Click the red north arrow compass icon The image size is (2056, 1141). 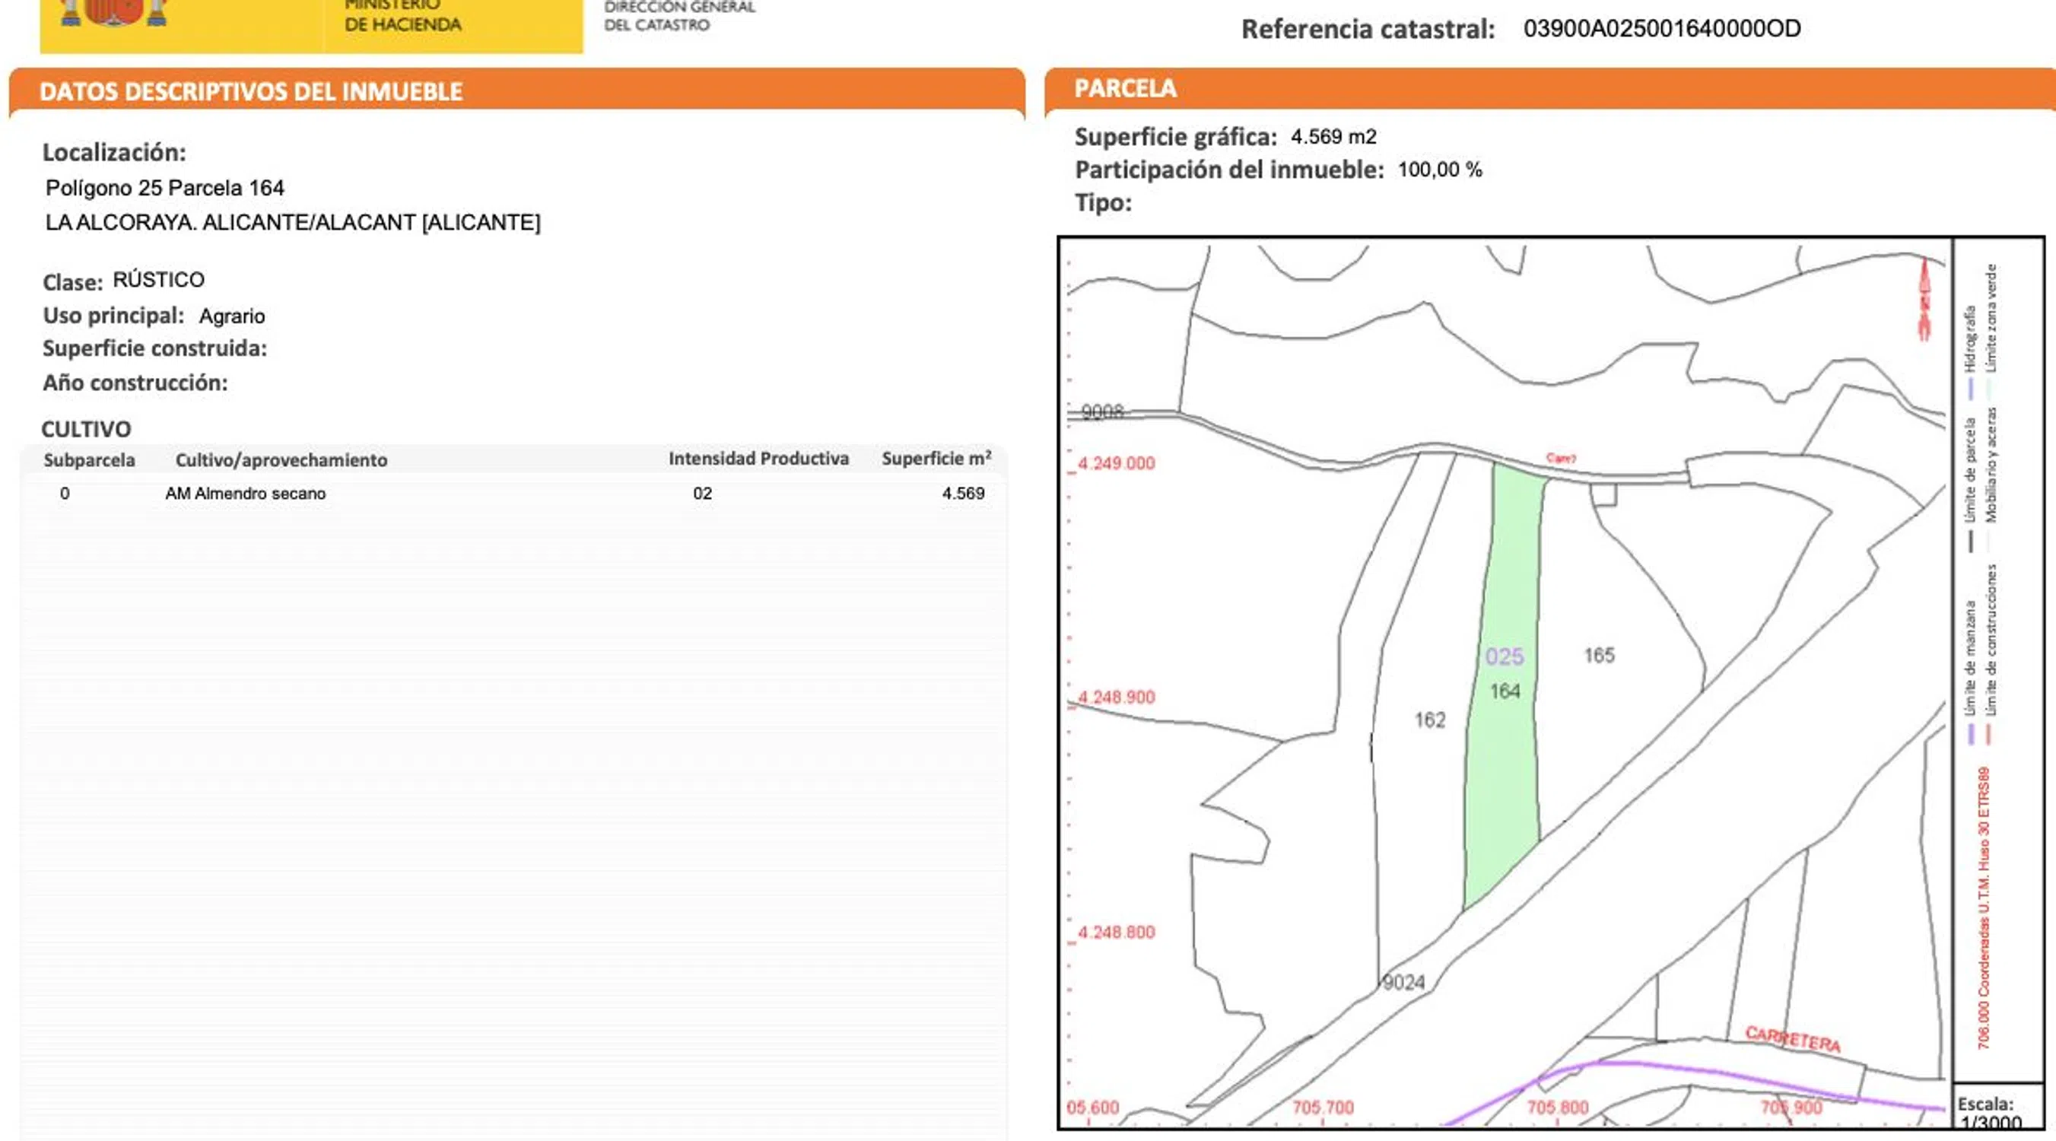pyautogui.click(x=1924, y=300)
